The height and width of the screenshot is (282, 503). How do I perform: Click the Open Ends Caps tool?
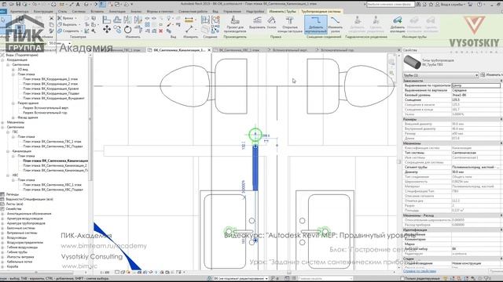(x=290, y=24)
